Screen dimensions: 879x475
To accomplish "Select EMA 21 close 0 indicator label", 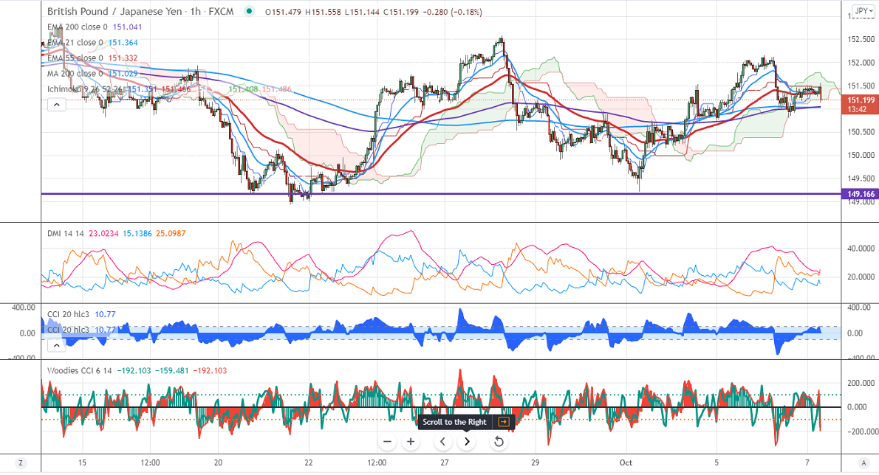I will [75, 43].
